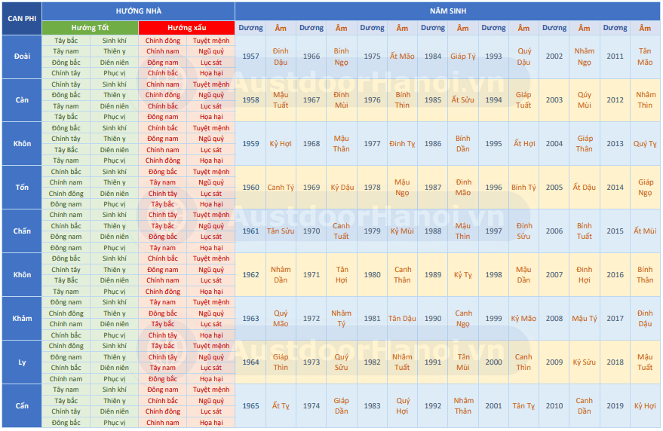Click the year cell 2000
Image resolution: width=663 pixels, height=431 pixels.
point(493,362)
